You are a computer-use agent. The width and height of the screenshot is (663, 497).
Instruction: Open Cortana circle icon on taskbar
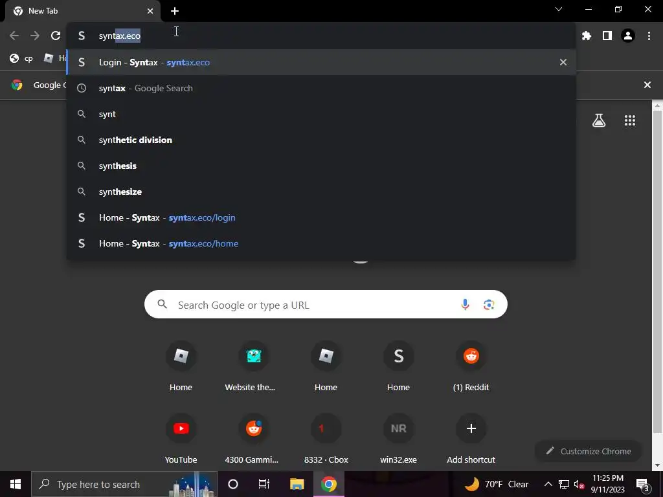pyautogui.click(x=233, y=484)
